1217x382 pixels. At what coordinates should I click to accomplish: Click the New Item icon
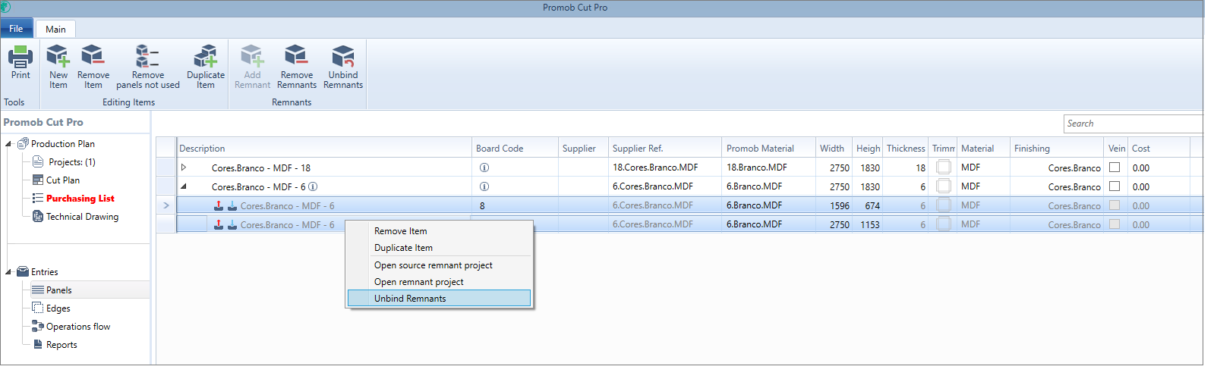click(x=58, y=58)
